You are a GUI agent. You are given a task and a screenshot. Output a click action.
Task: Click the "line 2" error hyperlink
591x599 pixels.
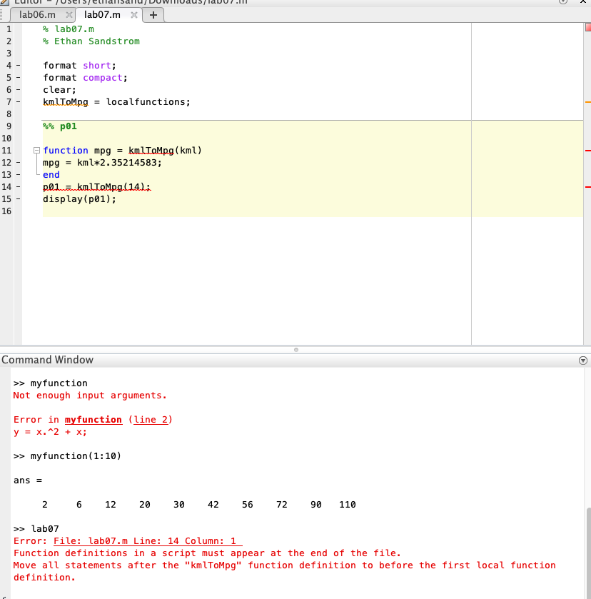click(151, 419)
